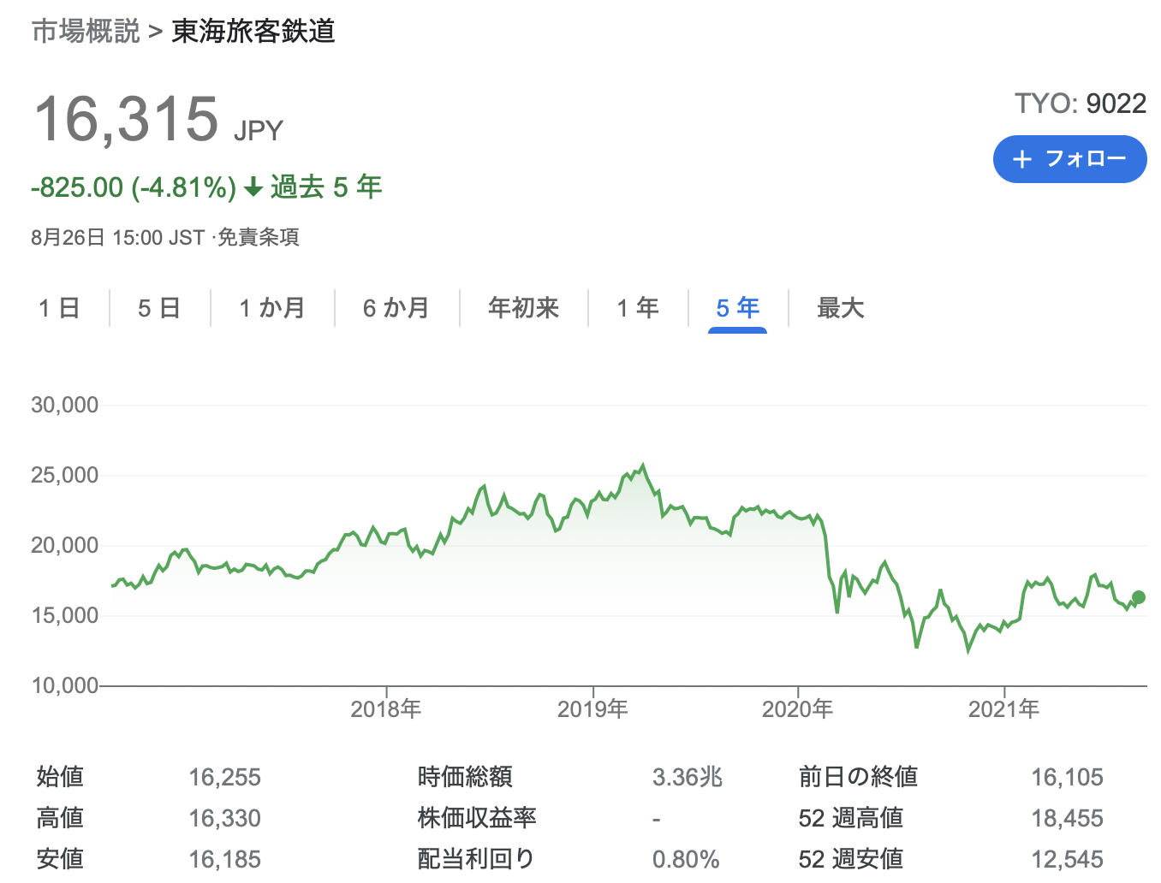Click the 2021年 axis label

pyautogui.click(x=1003, y=709)
